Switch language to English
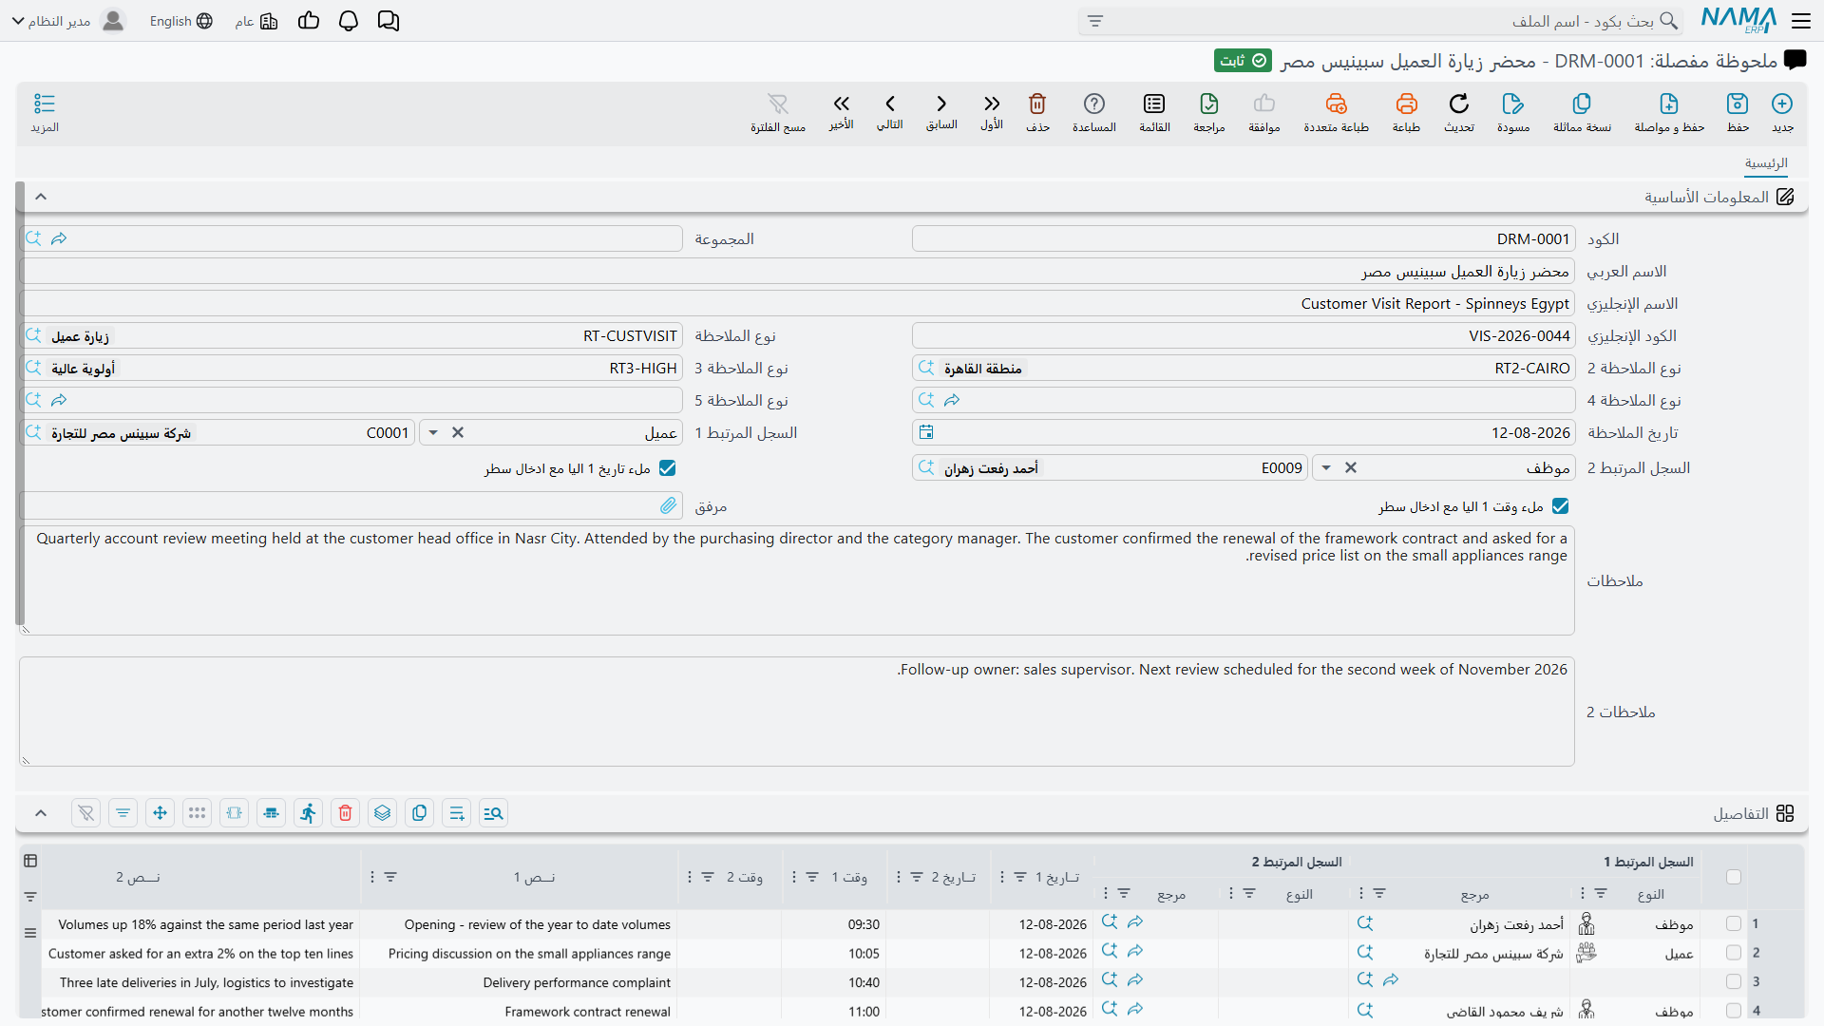Image resolution: width=1824 pixels, height=1026 pixels. tap(180, 21)
